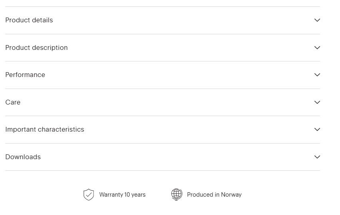Screen dimensions: 340x215
Task: Click the down arrow on the Performance row
Action: pos(317,75)
